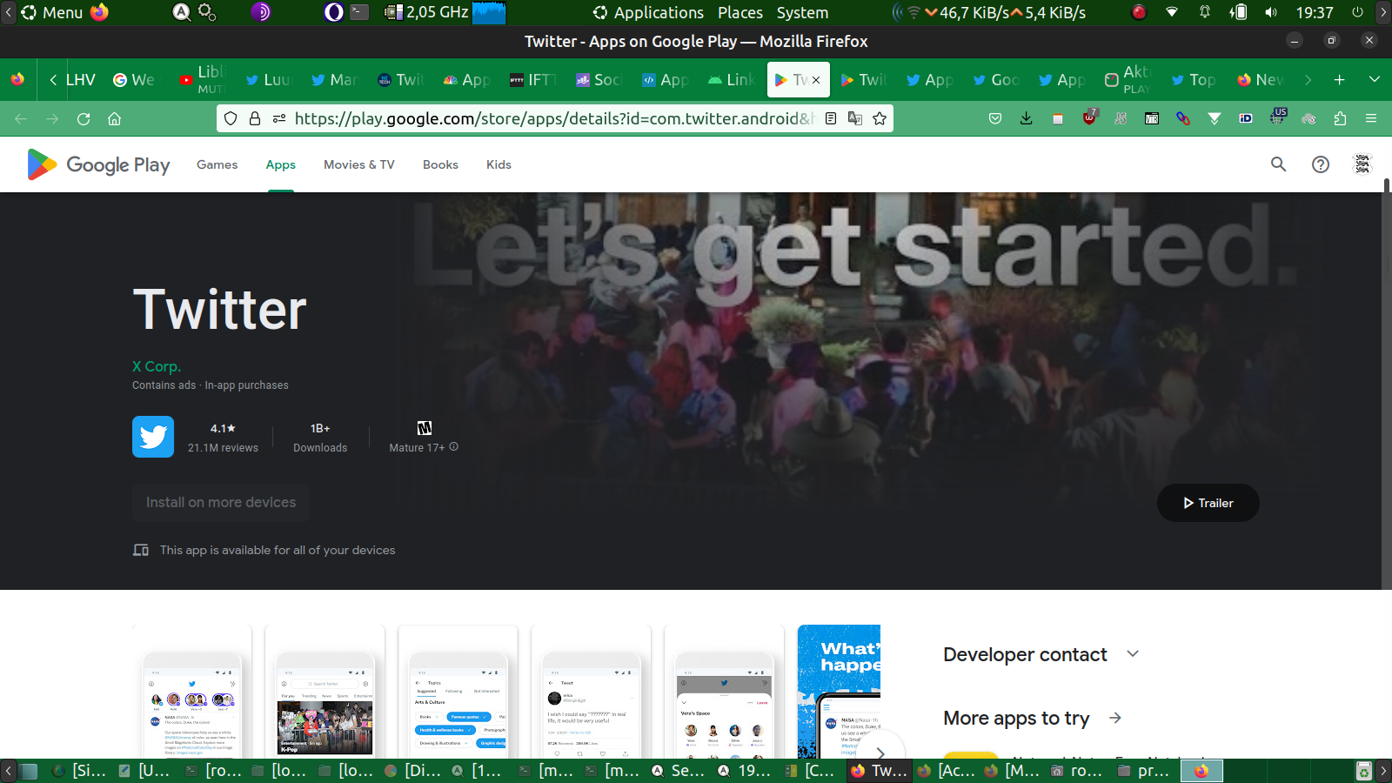Open the Vera's Space screenshot thumbnail
The image size is (1392, 783).
coord(724,692)
